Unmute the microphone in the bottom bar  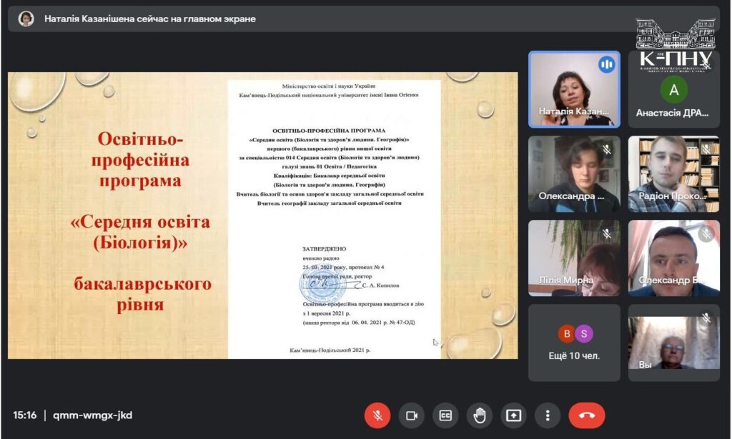tap(377, 415)
